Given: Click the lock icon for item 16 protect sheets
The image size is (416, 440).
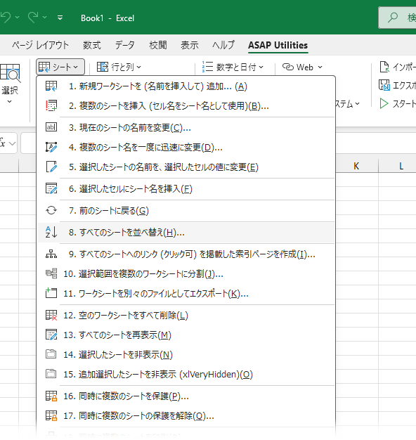Looking at the screenshot, I should 51,396.
